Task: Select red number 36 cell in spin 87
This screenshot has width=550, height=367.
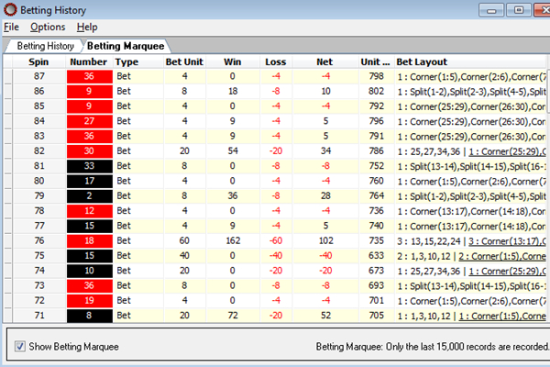Action: [x=89, y=76]
